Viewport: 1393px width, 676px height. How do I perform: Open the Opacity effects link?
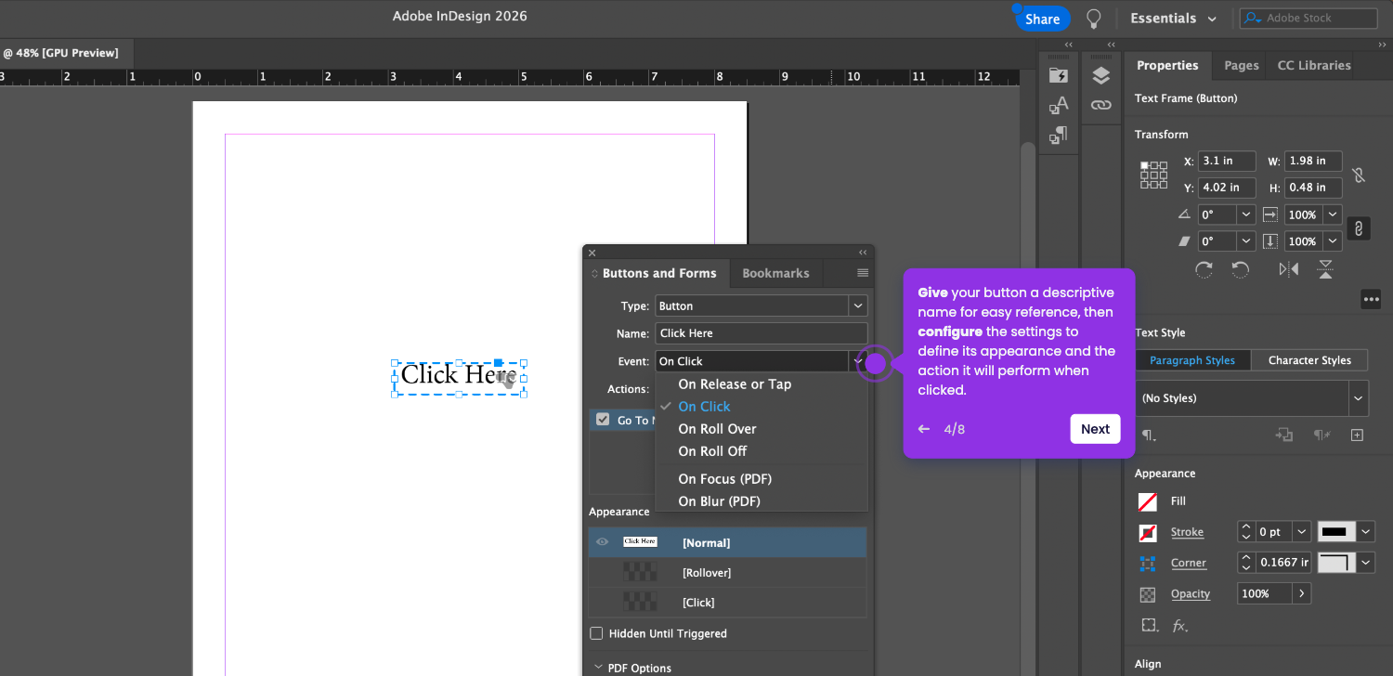coord(1190,593)
